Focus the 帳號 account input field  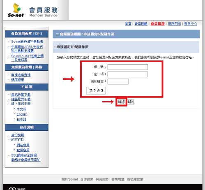click(x=128, y=67)
